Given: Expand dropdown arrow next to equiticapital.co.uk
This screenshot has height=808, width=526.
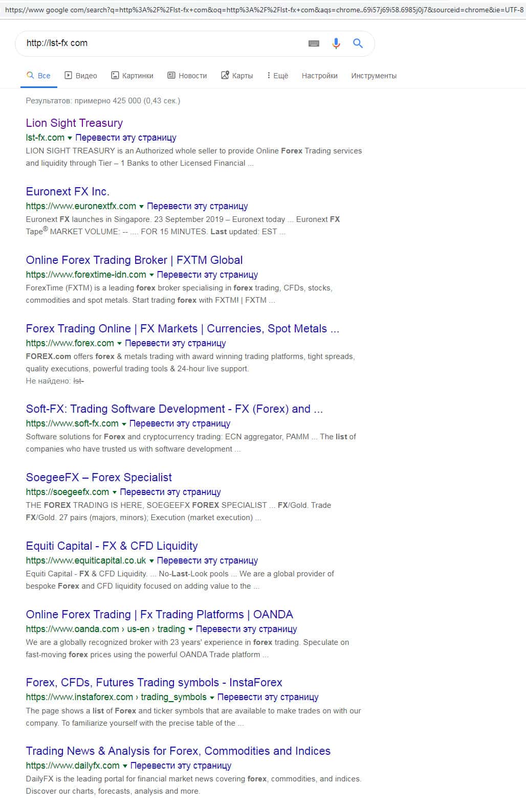Looking at the screenshot, I should (x=151, y=561).
